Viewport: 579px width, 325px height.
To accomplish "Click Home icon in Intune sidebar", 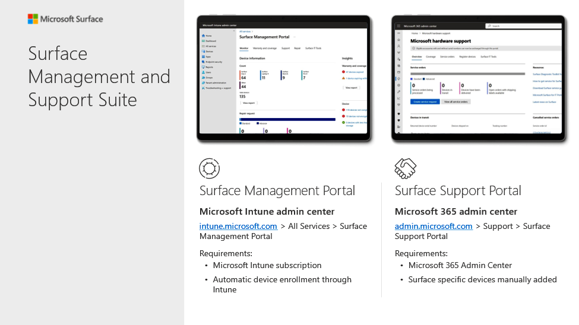I will (x=203, y=36).
